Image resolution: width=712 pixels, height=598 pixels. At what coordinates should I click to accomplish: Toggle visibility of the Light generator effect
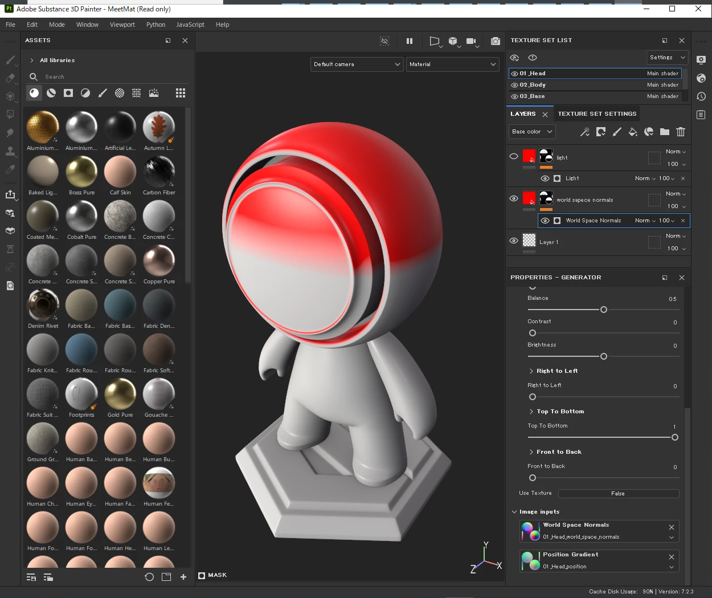[545, 178]
